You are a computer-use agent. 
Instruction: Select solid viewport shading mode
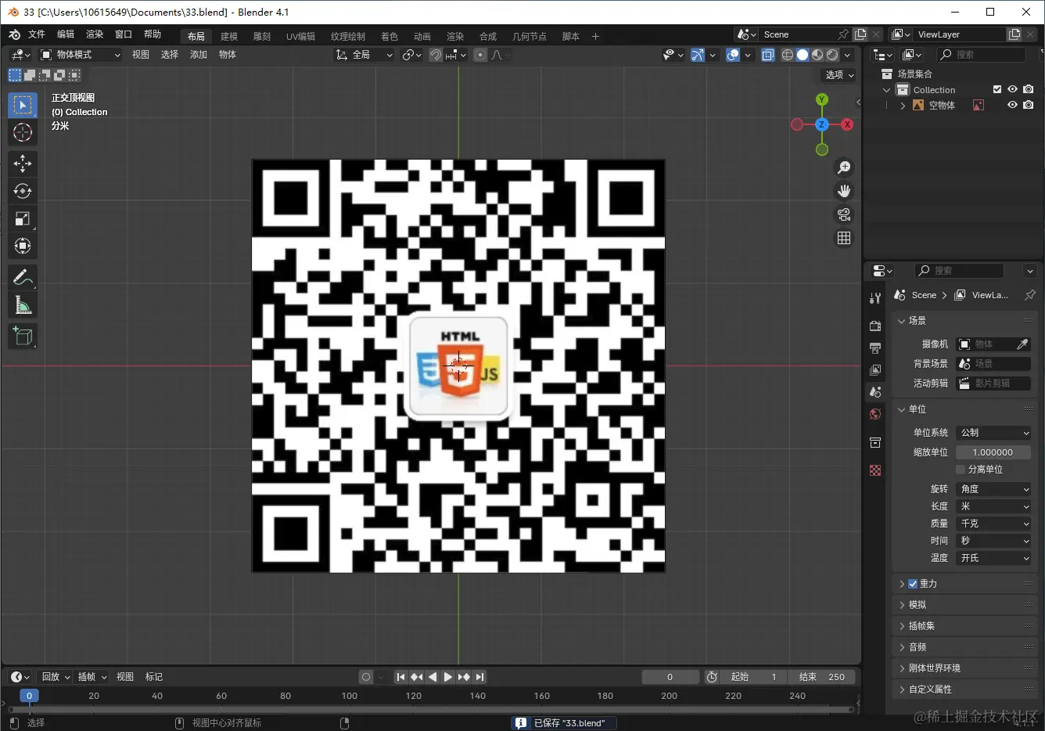coord(803,55)
